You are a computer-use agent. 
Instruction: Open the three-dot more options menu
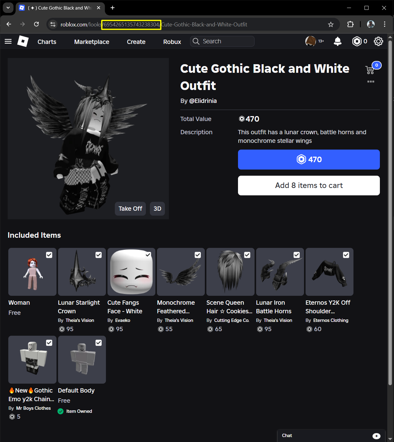371,81
